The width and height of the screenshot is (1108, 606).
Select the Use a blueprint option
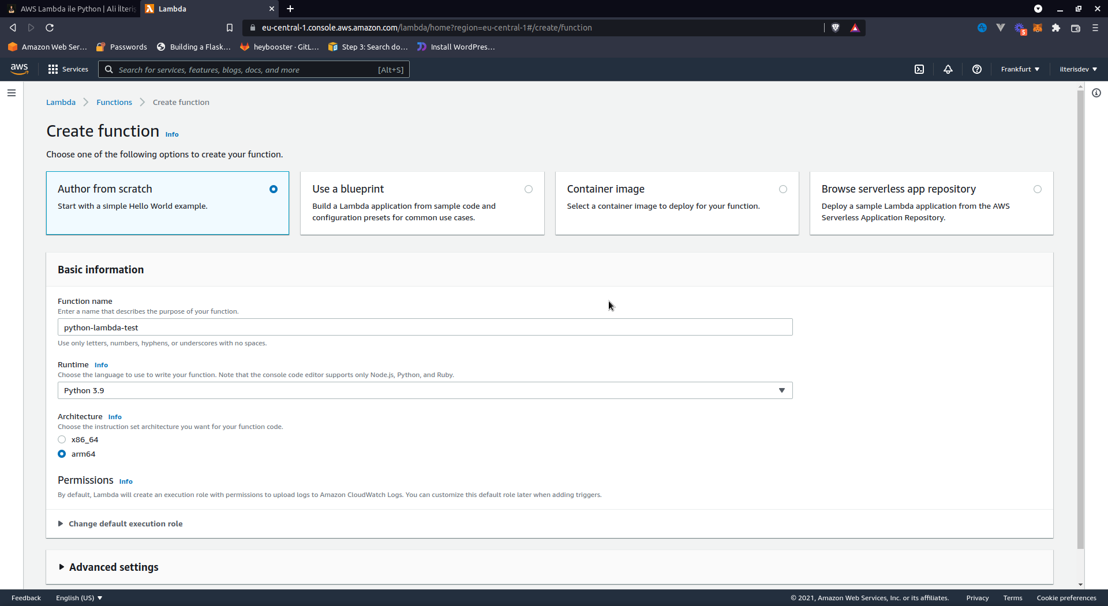(528, 189)
